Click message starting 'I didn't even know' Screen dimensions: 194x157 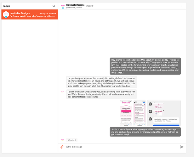click(x=101, y=94)
